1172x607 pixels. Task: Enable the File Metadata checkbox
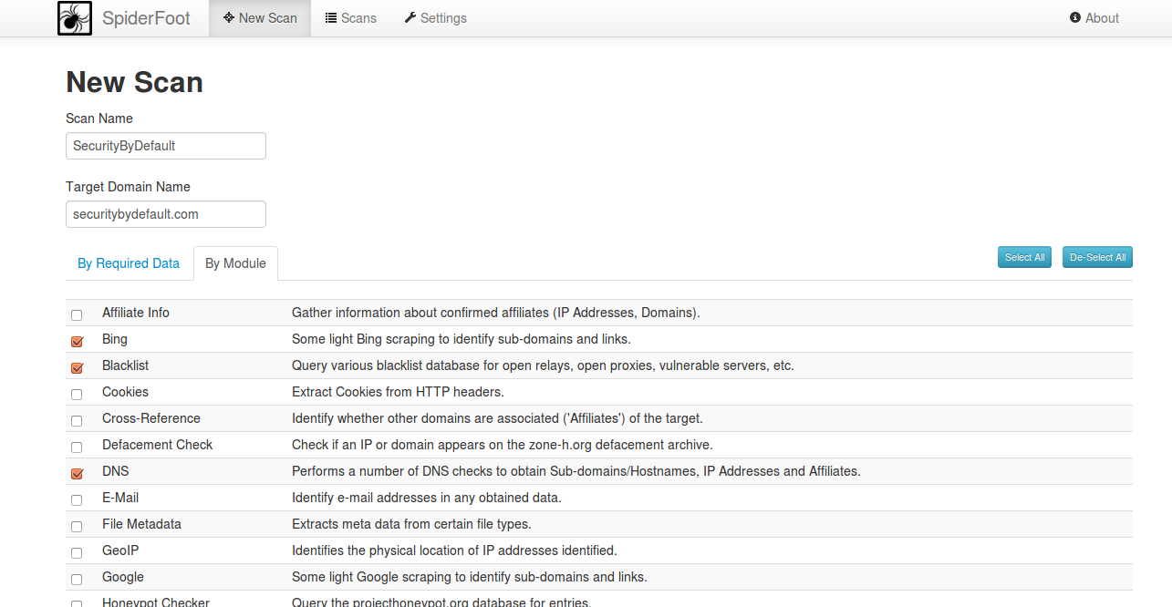[x=77, y=526]
